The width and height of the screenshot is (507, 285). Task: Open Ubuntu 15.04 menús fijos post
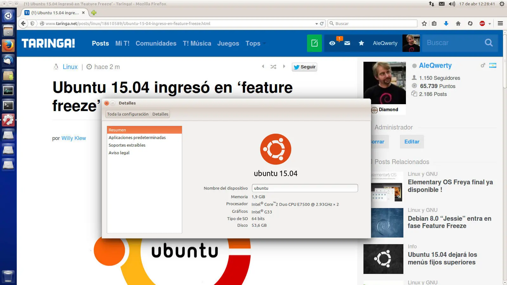click(442, 258)
